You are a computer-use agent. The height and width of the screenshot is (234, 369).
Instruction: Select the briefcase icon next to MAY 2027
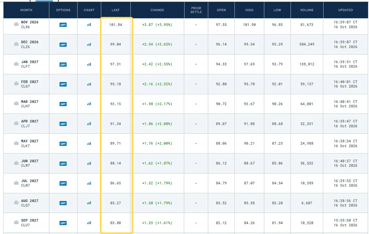pyautogui.click(x=16, y=143)
